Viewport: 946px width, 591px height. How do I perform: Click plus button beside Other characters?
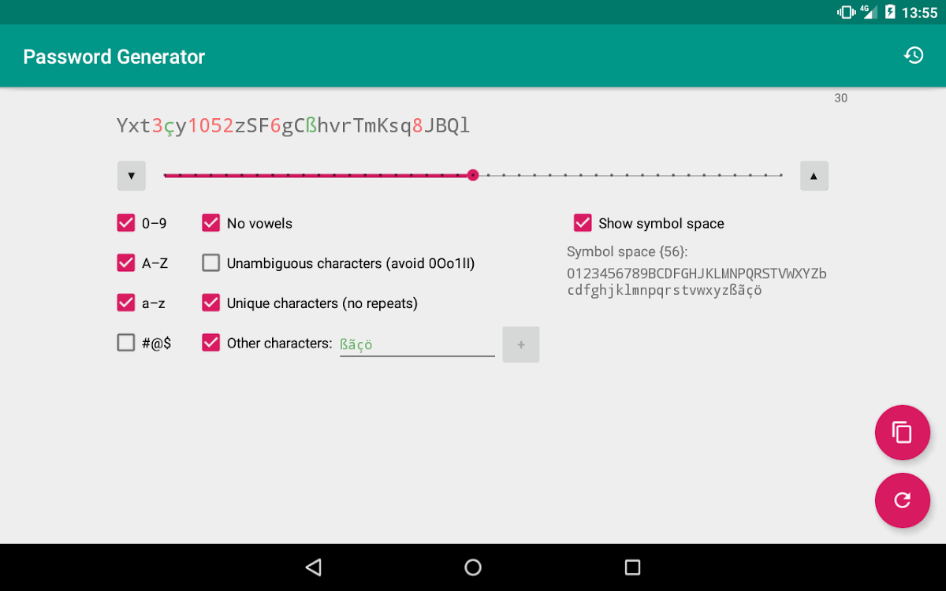click(x=520, y=344)
